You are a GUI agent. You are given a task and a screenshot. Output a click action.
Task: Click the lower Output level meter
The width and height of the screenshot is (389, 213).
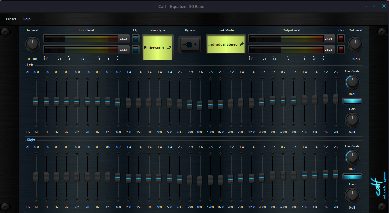(292, 50)
